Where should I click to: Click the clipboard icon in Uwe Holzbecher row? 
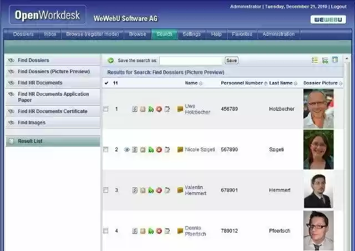[143, 109]
